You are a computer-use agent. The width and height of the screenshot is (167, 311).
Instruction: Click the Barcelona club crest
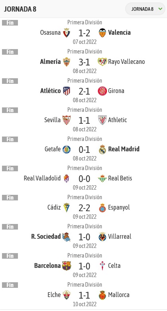tap(67, 266)
